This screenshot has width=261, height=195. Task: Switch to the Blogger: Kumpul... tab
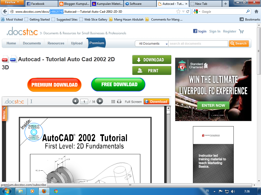[74, 4]
